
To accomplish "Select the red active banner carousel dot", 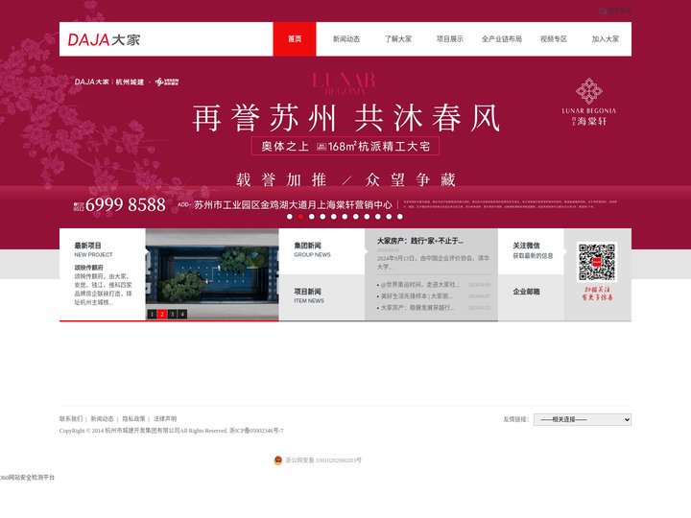I will [x=300, y=217].
